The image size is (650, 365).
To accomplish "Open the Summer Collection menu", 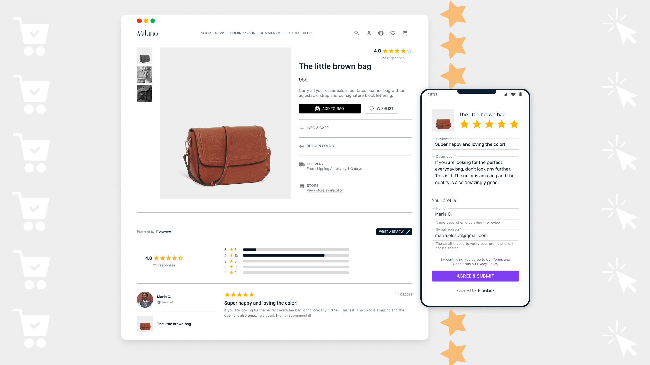I will tap(279, 33).
